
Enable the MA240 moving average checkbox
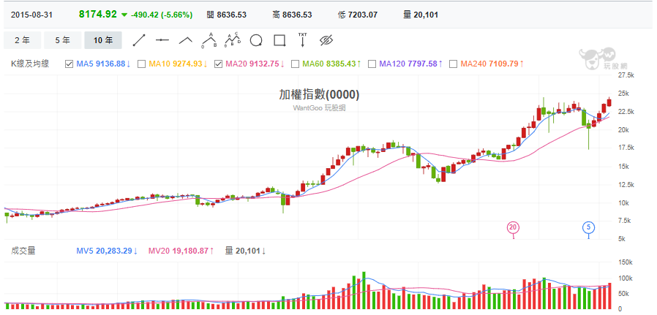click(453, 64)
